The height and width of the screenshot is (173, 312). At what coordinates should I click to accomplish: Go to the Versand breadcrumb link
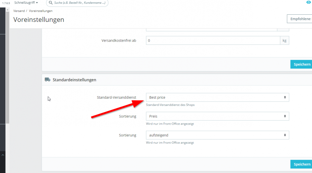pos(19,11)
